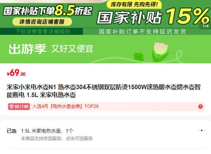Viewport: 211px width, 154px height.
Task: Open the three-dot options for selected item
Action: point(201,130)
